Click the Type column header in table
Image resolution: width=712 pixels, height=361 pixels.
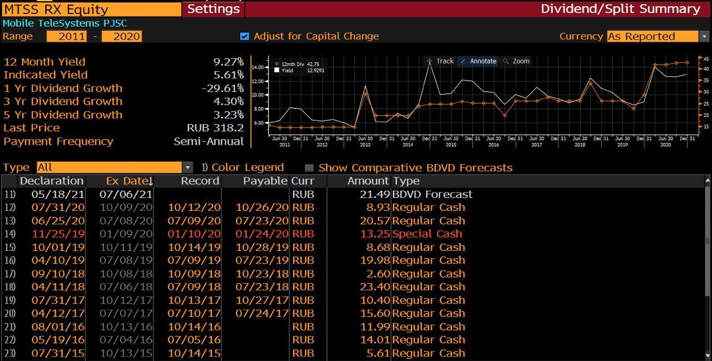406,181
